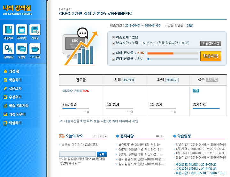Click 학습시간 누적 858분 22초 text
The width and height of the screenshot is (230, 177).
[x=152, y=43]
